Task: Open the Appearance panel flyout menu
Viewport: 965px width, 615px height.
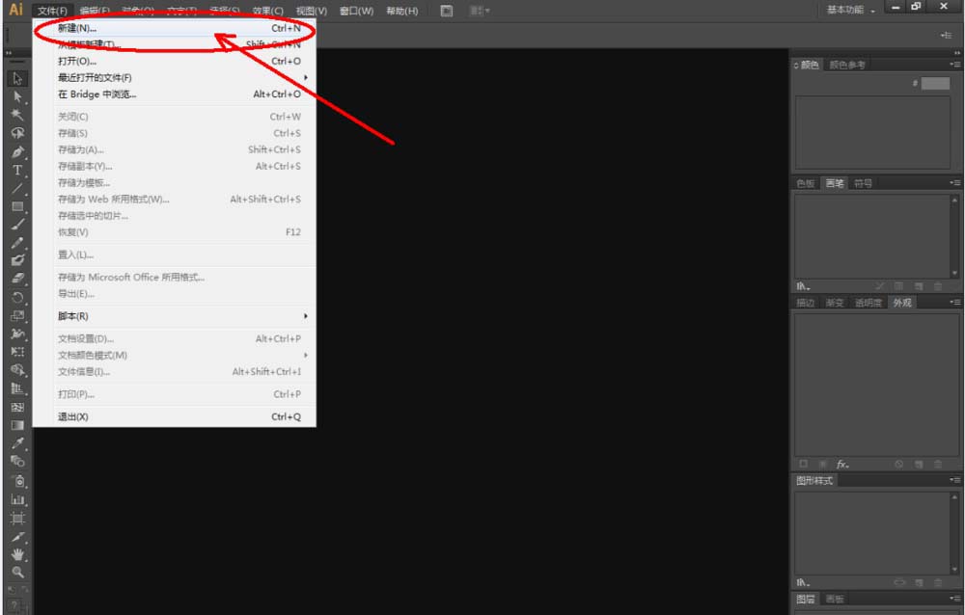Action: tap(954, 303)
